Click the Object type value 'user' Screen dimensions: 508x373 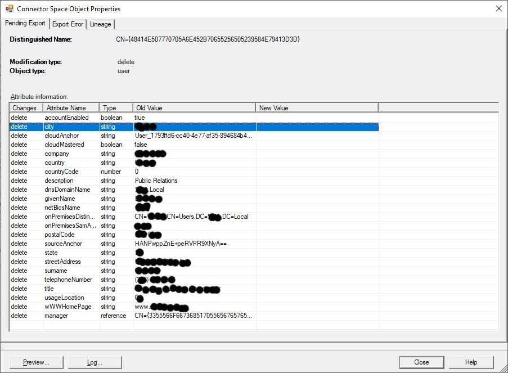point(123,71)
